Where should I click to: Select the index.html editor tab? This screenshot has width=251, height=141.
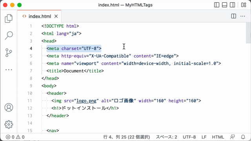[39, 16]
